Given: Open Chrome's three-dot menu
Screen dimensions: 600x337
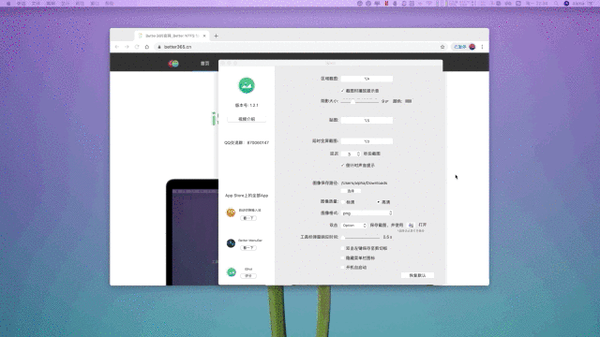Looking at the screenshot, I should pos(482,47).
